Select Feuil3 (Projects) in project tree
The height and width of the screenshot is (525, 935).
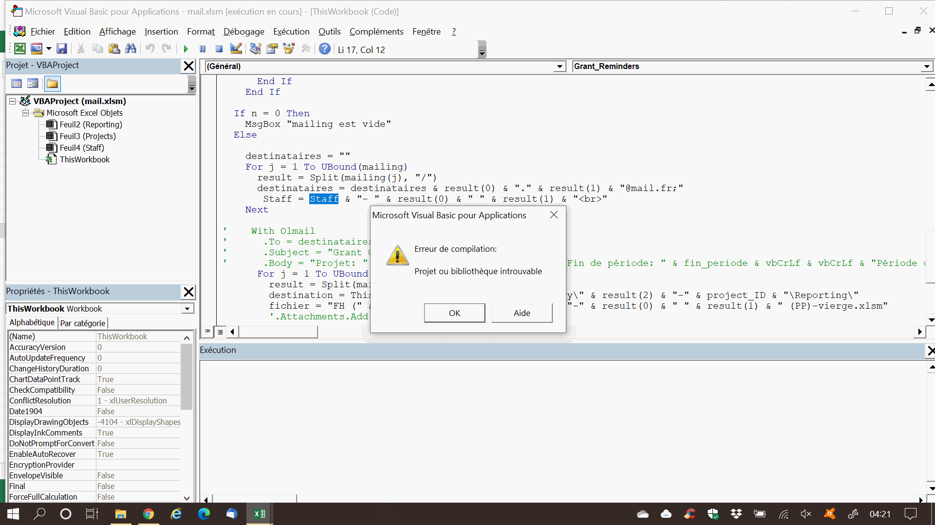(88, 136)
